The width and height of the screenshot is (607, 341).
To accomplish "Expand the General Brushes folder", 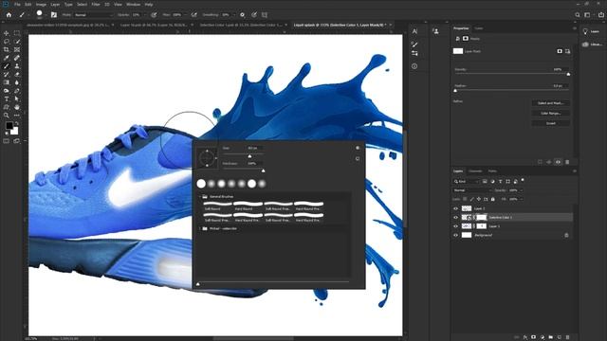I will coord(200,196).
